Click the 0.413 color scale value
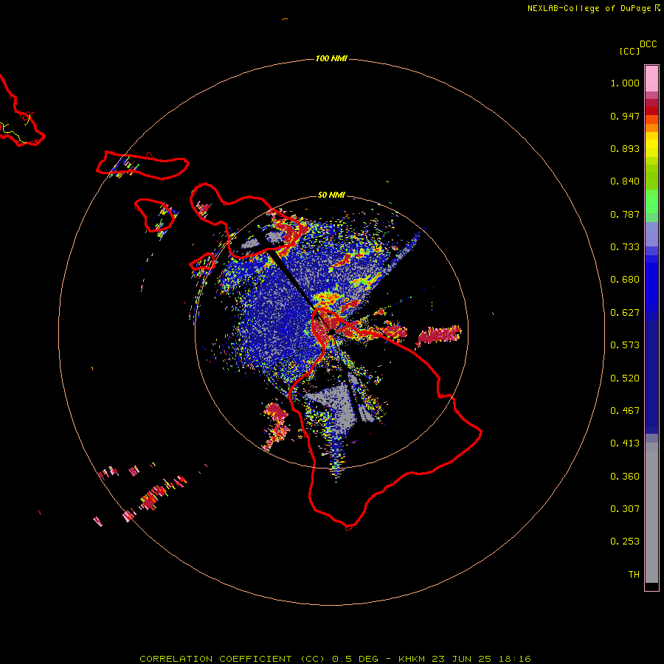 tap(625, 443)
